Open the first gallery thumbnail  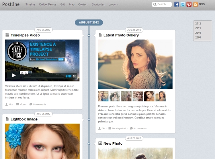pyautogui.click(x=103, y=96)
